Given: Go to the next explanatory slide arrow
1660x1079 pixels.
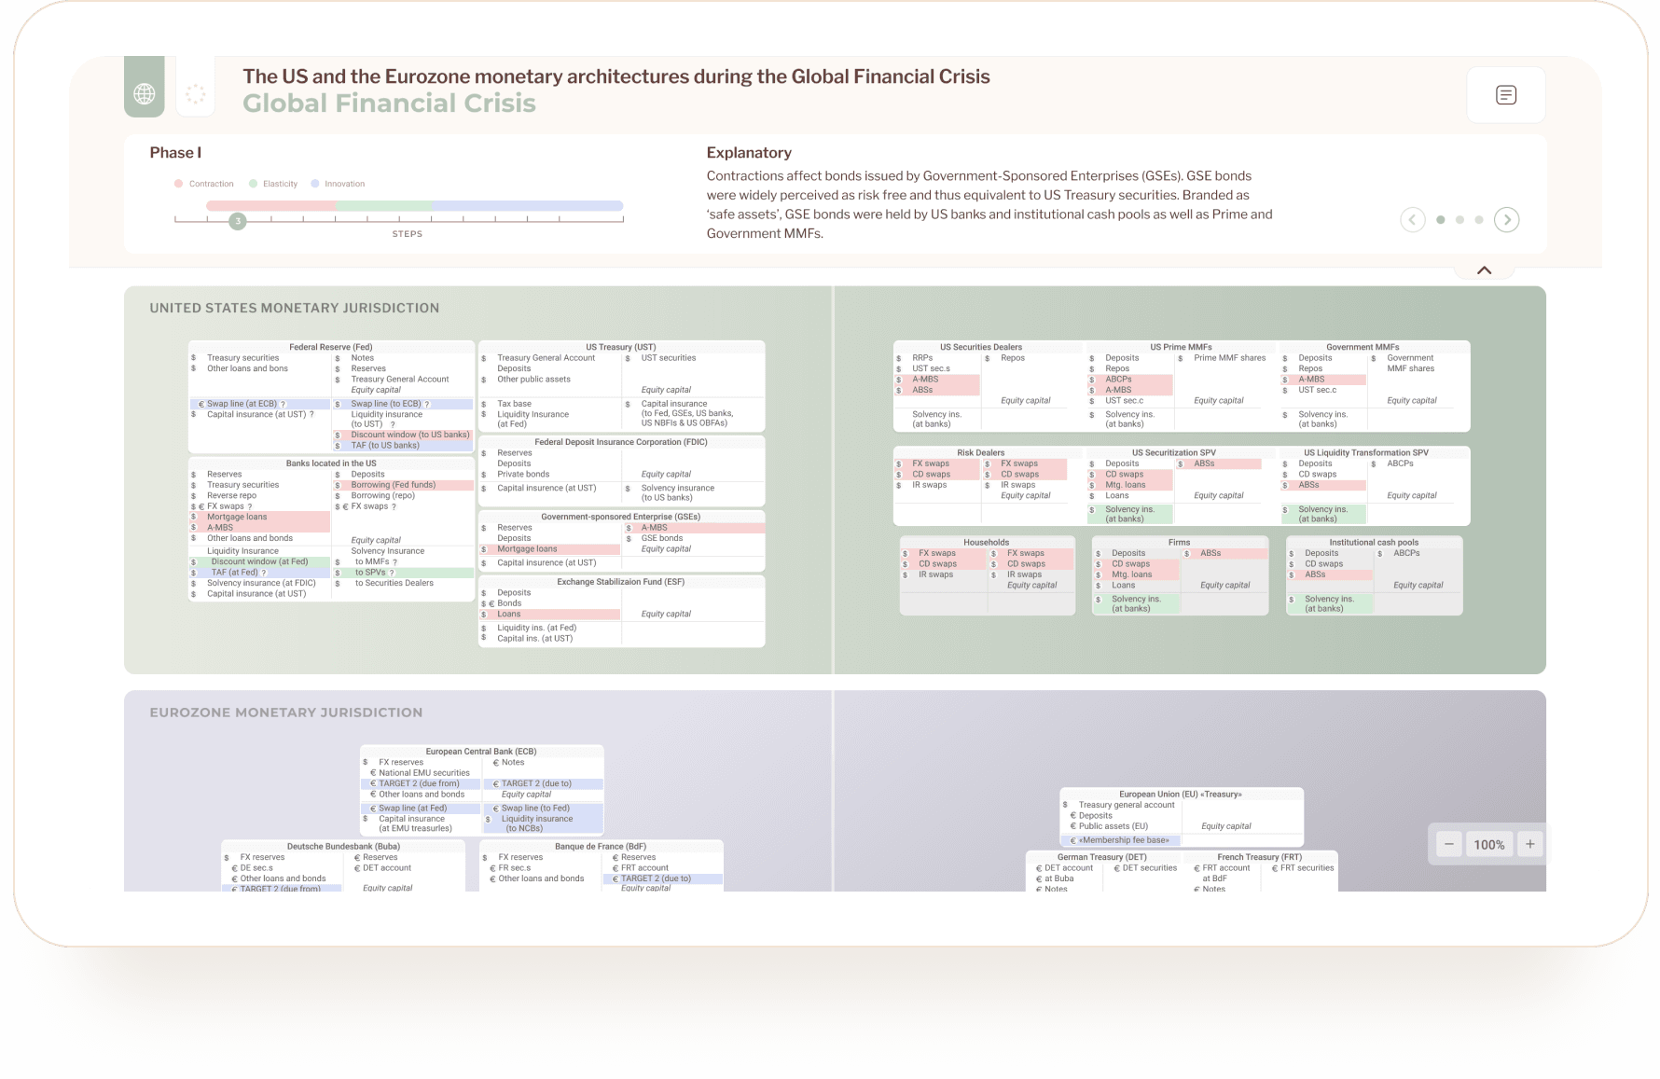Looking at the screenshot, I should coord(1506,220).
